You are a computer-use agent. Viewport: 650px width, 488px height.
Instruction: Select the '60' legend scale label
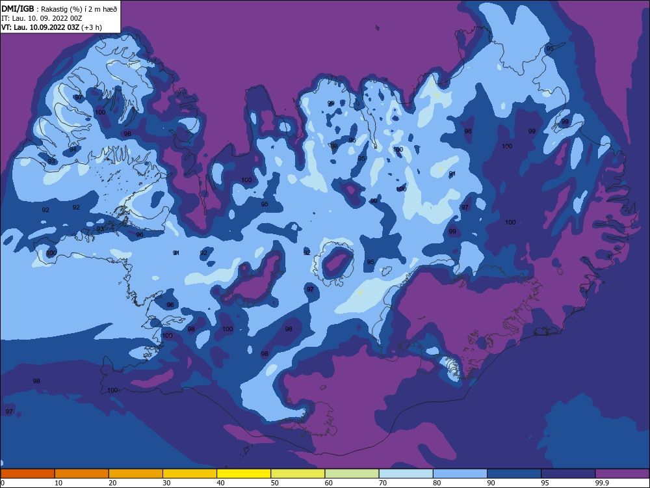[x=329, y=483]
